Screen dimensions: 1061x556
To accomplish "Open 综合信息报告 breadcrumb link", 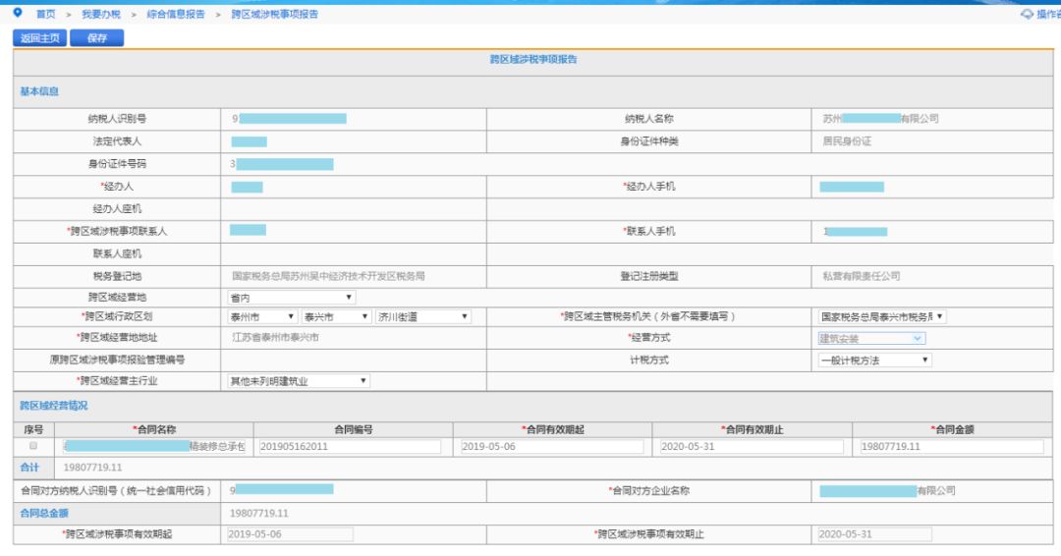I will (176, 15).
